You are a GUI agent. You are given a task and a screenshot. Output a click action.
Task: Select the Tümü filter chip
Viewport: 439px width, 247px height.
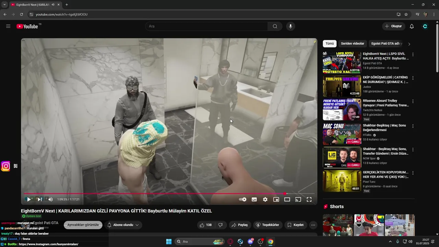tap(330, 44)
